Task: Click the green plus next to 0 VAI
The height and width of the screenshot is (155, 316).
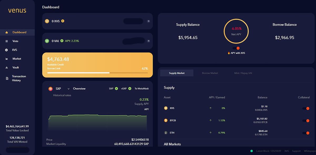Action: coord(62,41)
